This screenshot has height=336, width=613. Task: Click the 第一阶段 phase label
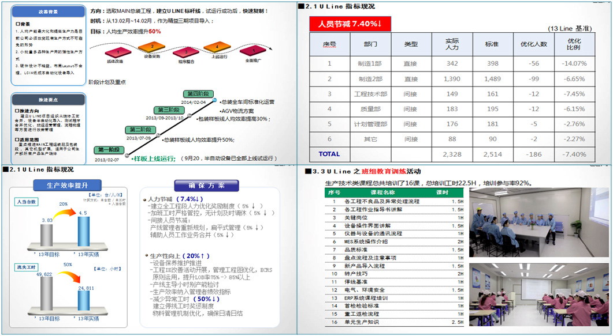pos(109,150)
